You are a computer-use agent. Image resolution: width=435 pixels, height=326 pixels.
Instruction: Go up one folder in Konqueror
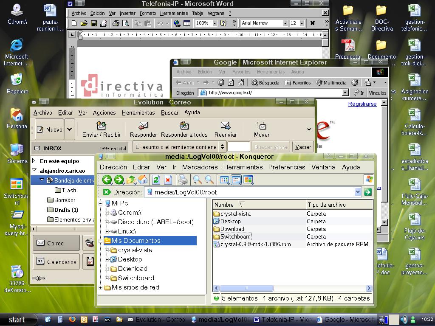pyautogui.click(x=131, y=180)
